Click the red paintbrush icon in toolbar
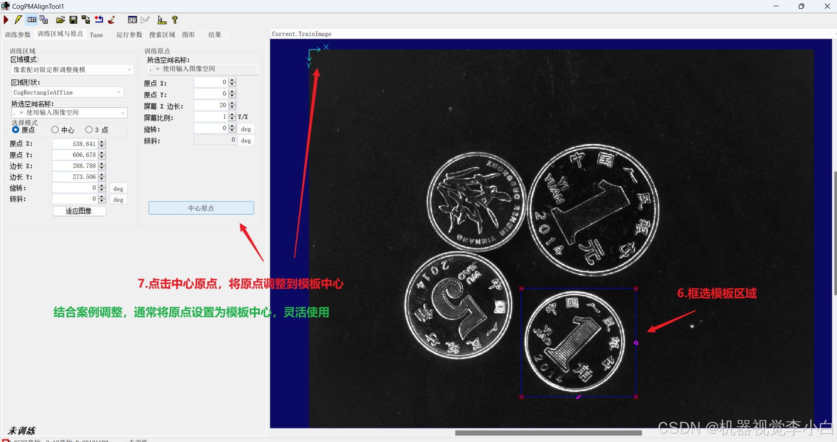Viewport: 837px width, 442px height. 112,20
